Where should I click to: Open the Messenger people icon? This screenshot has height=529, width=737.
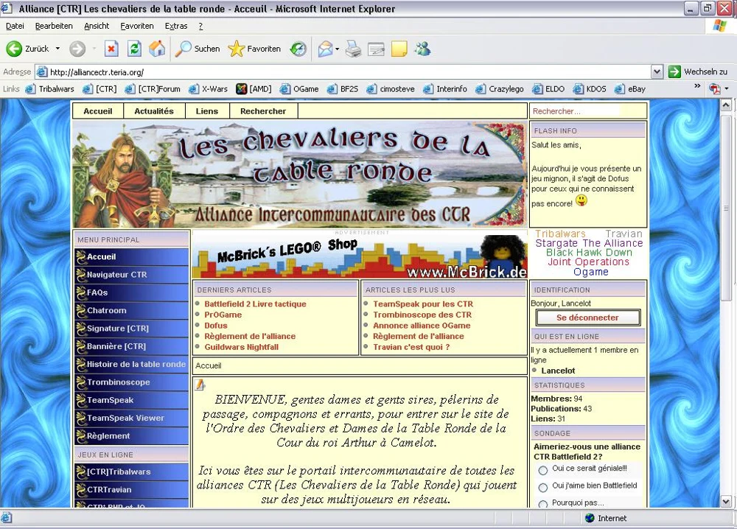pyautogui.click(x=422, y=49)
